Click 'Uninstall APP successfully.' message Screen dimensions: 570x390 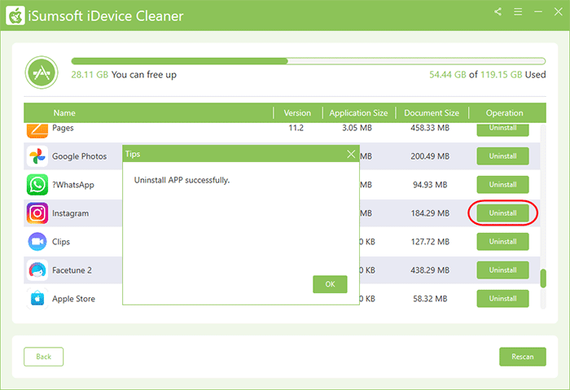pos(182,180)
